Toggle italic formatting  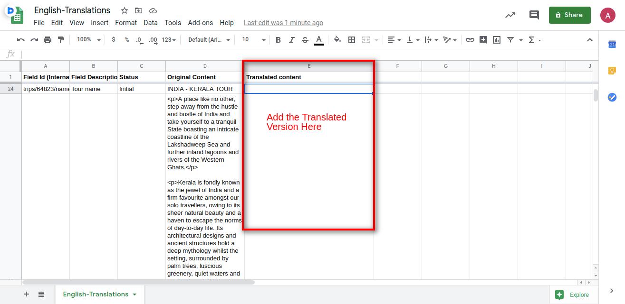point(292,40)
